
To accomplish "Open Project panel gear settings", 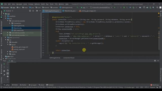I will (37, 11).
